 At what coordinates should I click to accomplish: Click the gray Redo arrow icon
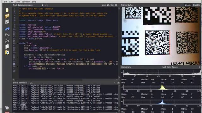click(x=7, y=35)
